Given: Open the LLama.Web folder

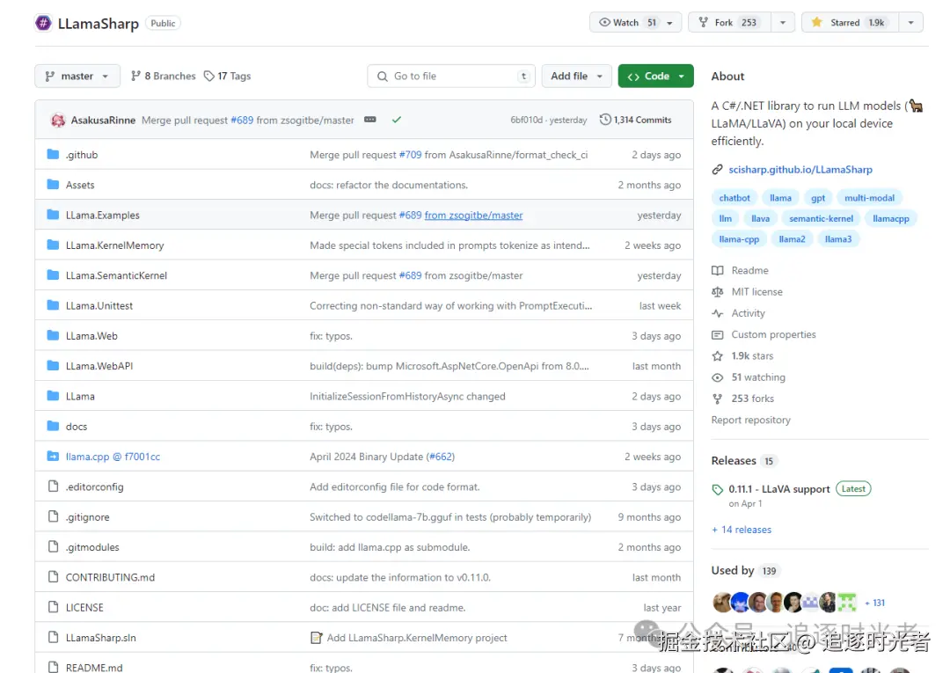Looking at the screenshot, I should click(91, 336).
